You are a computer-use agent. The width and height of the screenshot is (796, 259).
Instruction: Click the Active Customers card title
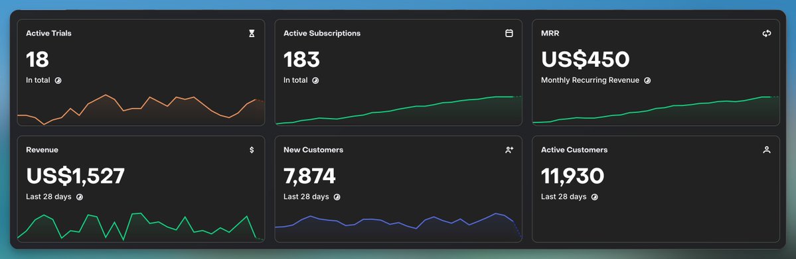[x=574, y=150]
